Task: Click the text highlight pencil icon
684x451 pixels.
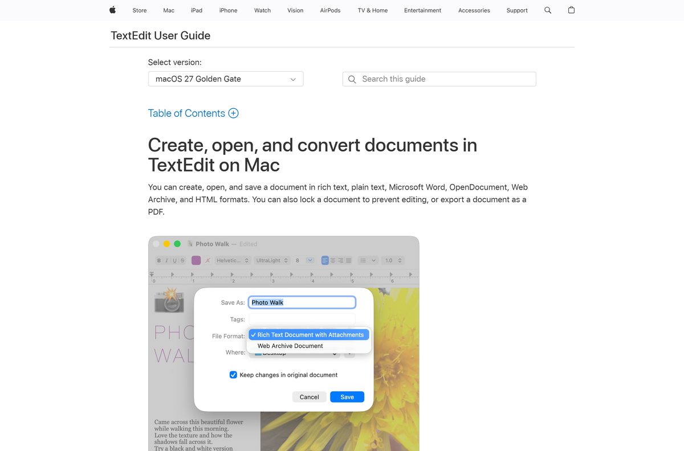Action: 207,260
